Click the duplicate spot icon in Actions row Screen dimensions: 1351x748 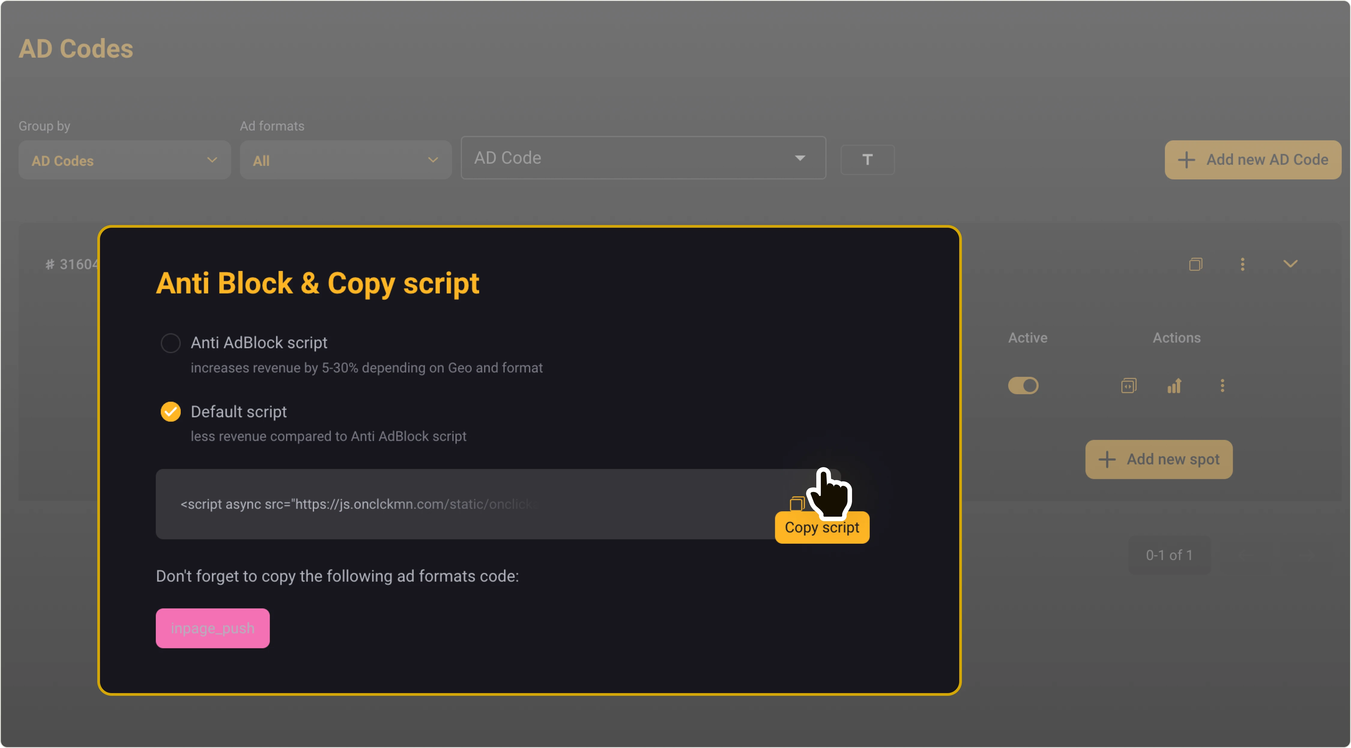[1129, 386]
